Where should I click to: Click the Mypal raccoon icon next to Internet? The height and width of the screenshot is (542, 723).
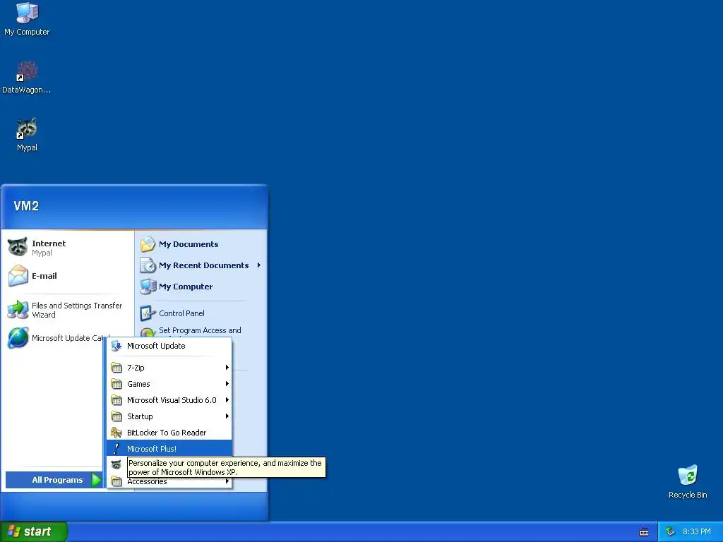[x=18, y=247]
